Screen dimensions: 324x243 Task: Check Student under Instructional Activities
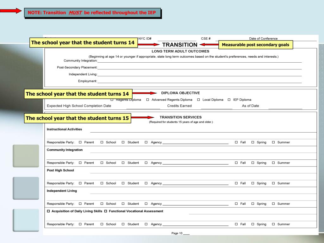(123, 142)
